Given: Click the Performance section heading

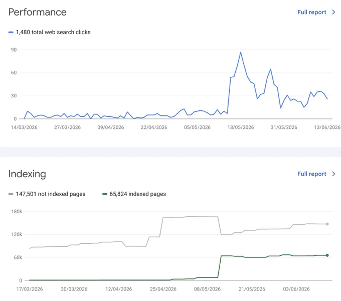Looking at the screenshot, I should tap(38, 12).
